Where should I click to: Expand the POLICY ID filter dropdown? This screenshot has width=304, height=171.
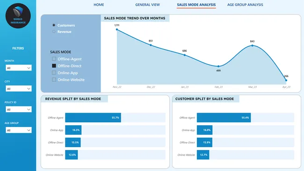click(19, 109)
